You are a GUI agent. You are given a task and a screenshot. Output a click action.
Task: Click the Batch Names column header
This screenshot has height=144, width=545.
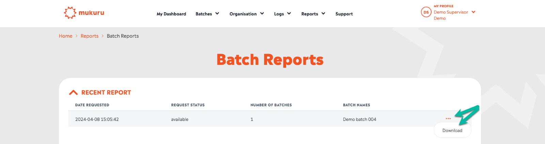tap(356, 105)
